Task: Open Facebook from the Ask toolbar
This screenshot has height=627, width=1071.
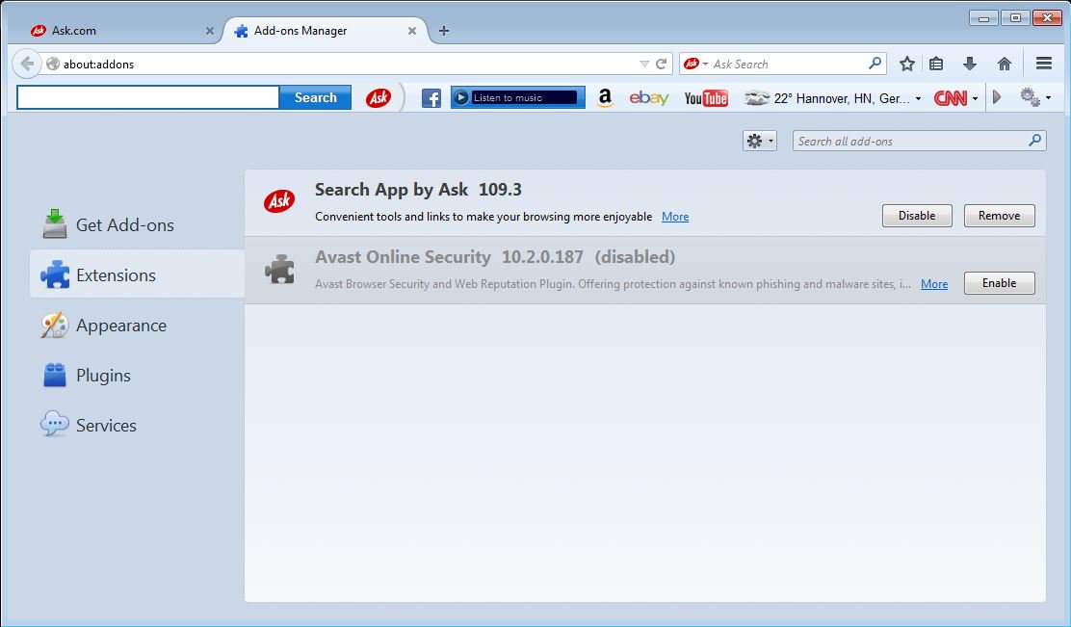Action: [431, 96]
